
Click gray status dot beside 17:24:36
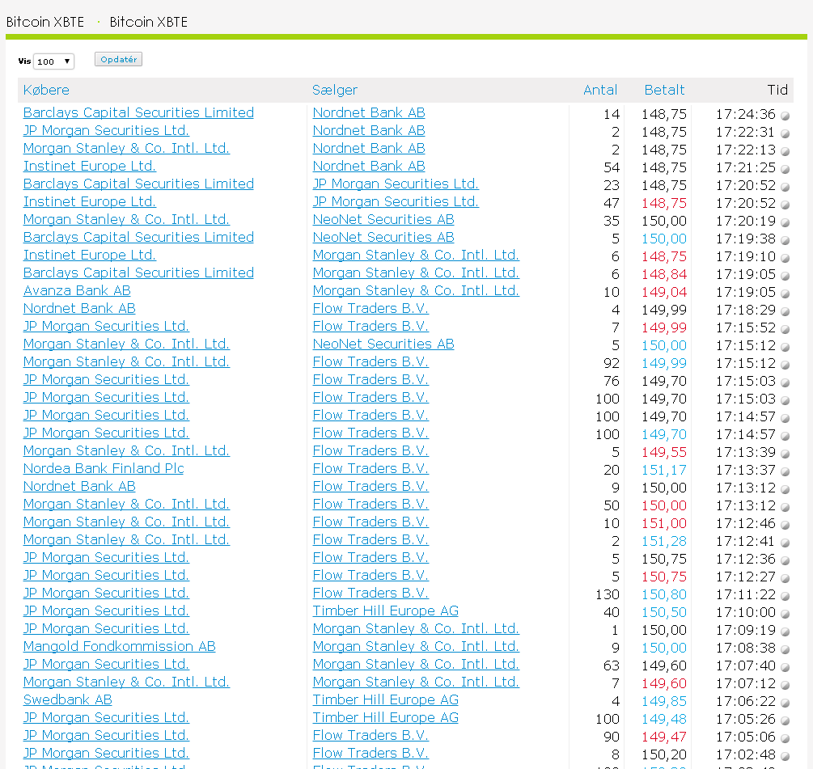[785, 116]
